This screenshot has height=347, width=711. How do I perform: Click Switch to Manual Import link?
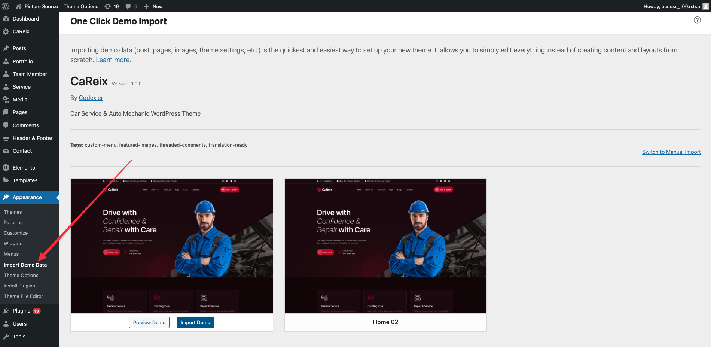click(671, 152)
